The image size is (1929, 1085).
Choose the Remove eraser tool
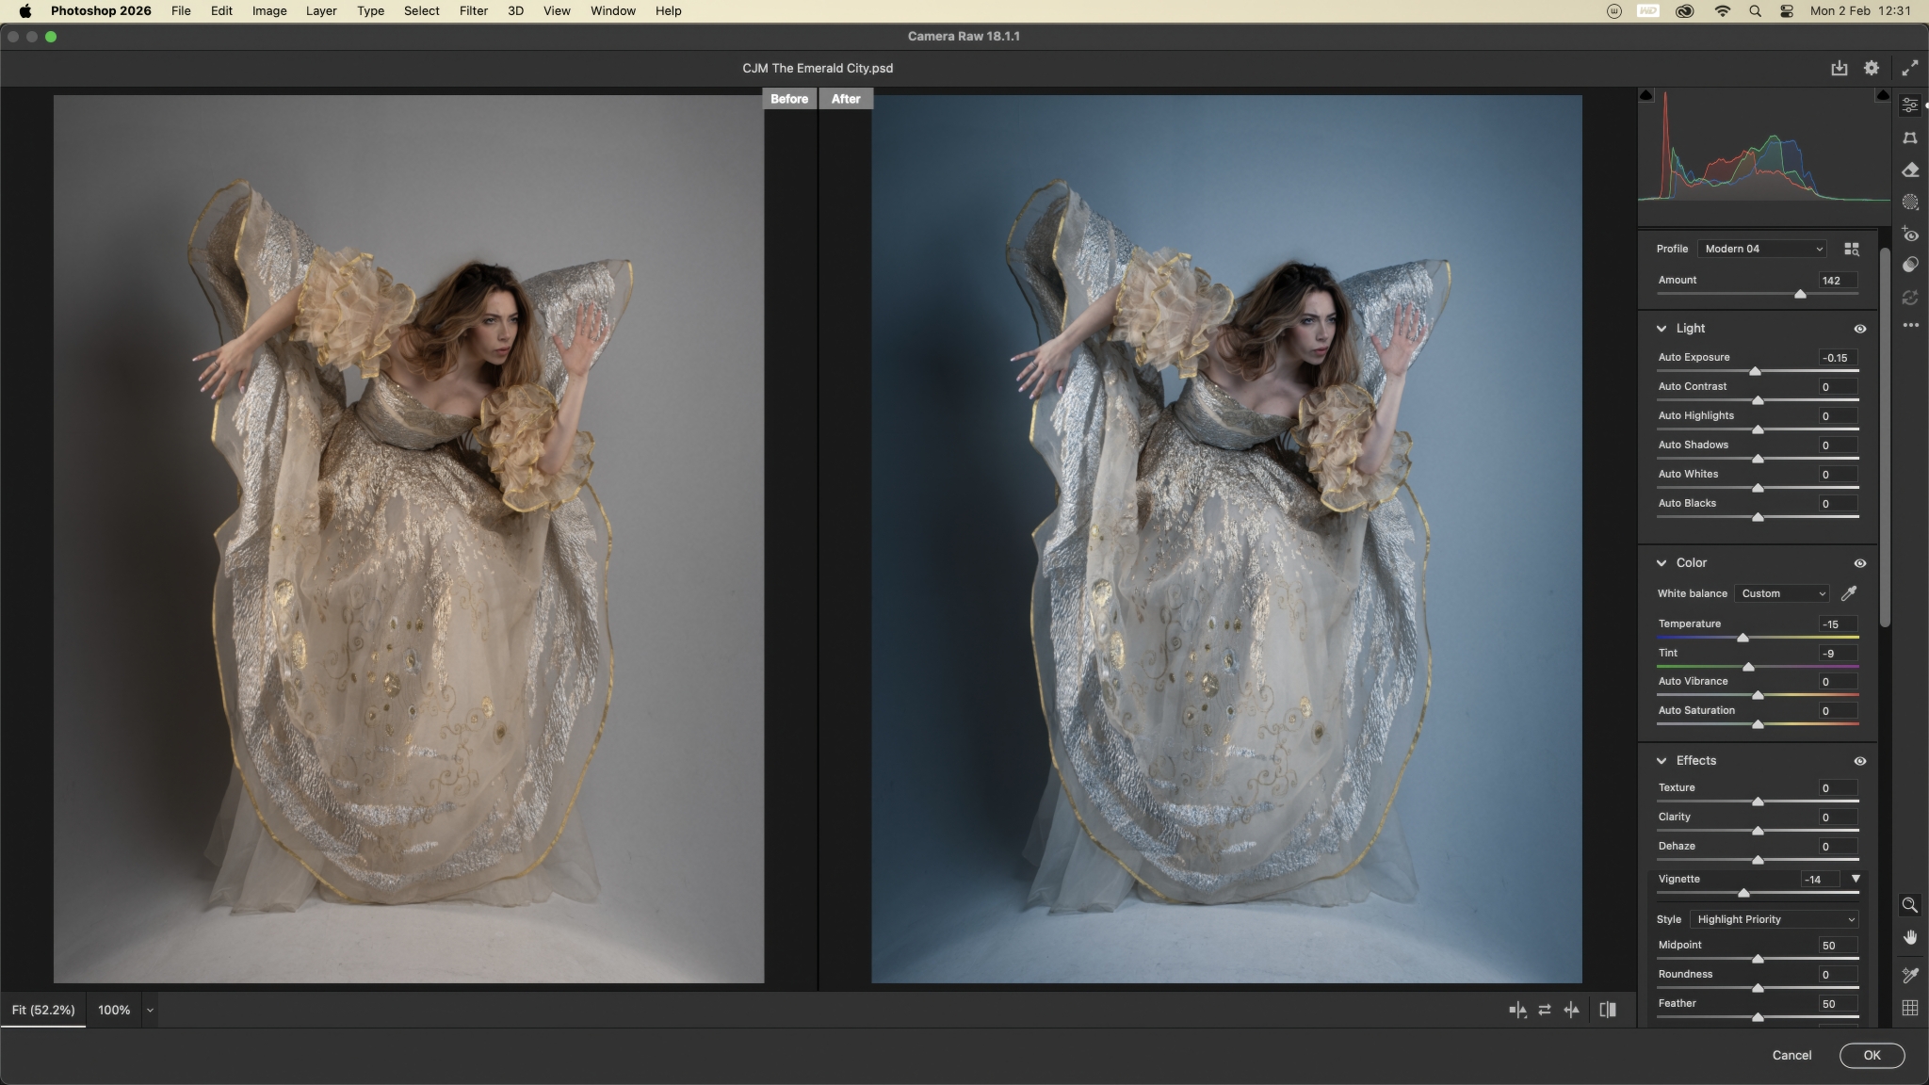(x=1910, y=170)
